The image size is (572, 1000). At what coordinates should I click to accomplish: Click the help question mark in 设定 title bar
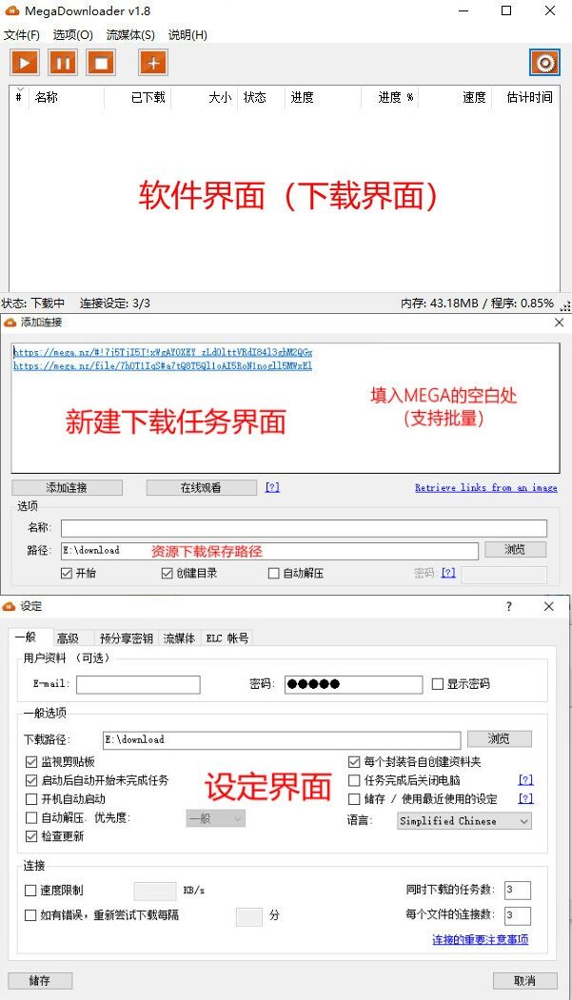(508, 606)
